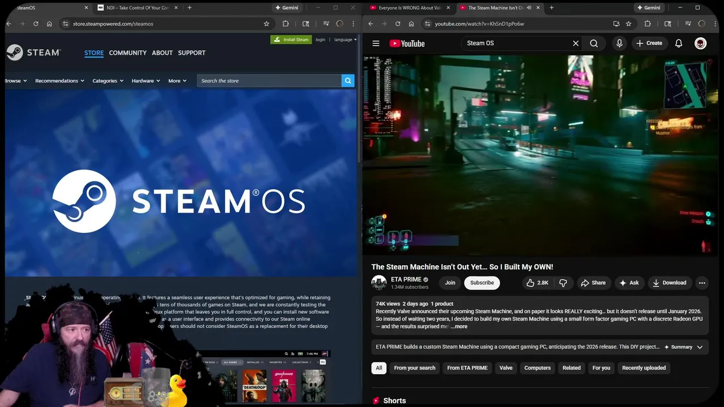Expand the More dropdown on Steam

177,81
